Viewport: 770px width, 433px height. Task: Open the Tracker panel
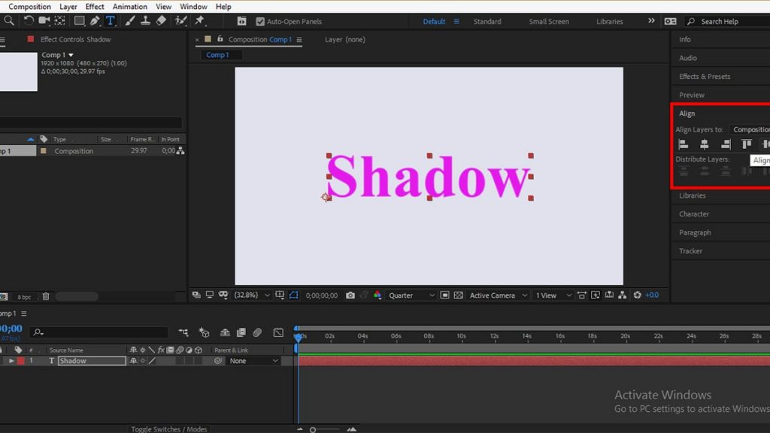[692, 250]
